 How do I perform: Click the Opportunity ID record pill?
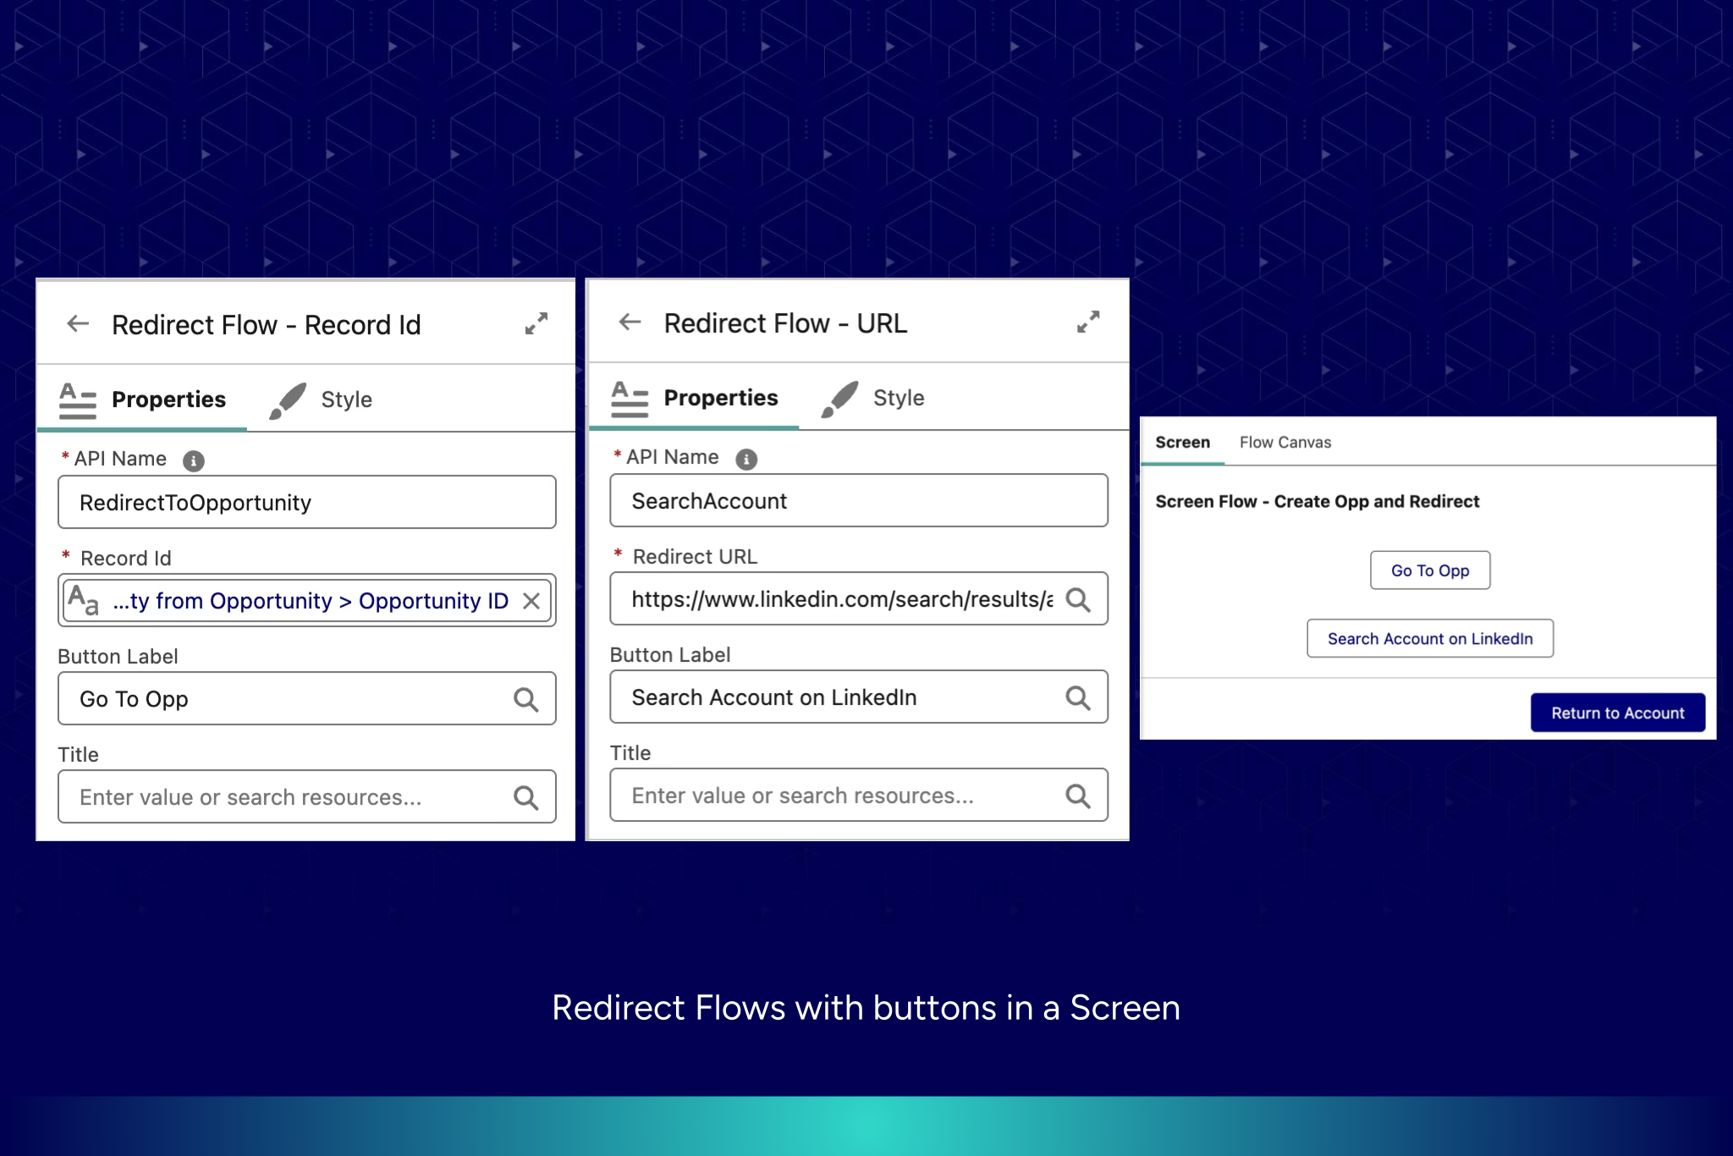(307, 601)
